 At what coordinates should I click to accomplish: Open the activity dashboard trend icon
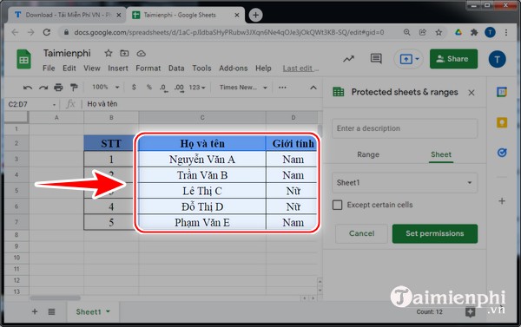[x=348, y=59]
